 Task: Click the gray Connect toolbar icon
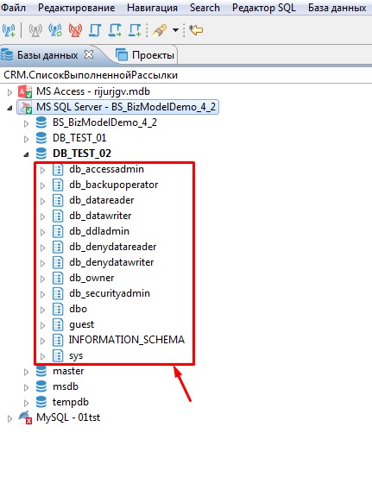(x=35, y=30)
